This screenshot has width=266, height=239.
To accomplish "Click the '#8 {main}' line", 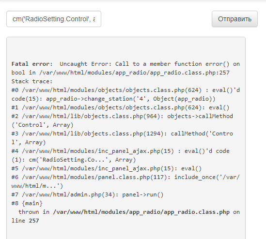I will [x=27, y=203].
